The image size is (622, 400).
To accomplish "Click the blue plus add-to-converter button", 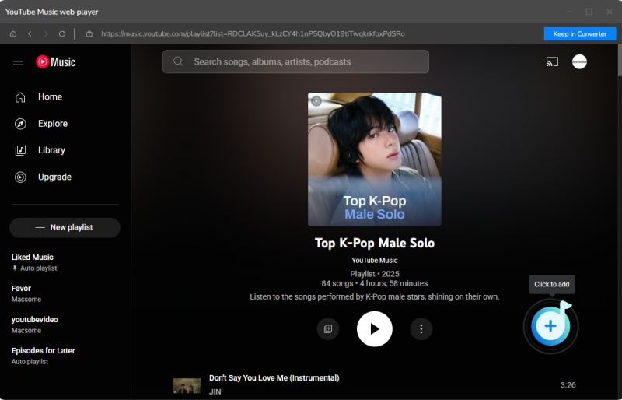I will pyautogui.click(x=550, y=326).
